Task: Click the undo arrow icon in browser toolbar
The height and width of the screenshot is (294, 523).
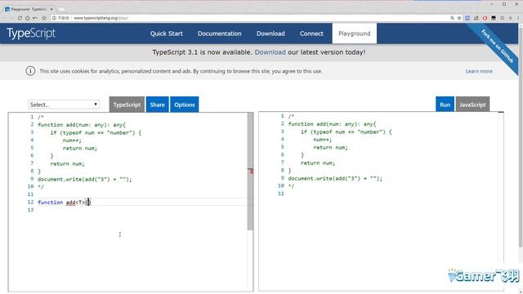Action: tap(35, 18)
